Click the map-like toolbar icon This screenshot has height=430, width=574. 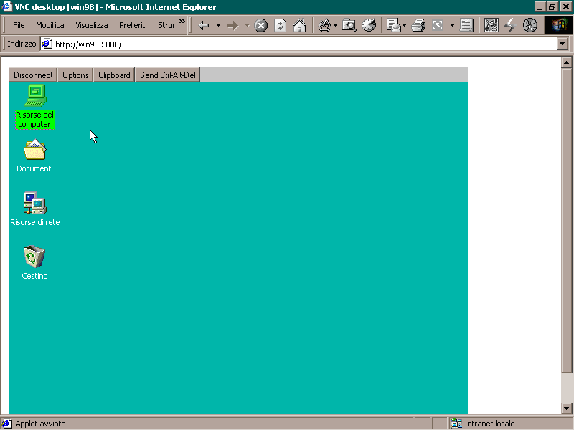(491, 25)
